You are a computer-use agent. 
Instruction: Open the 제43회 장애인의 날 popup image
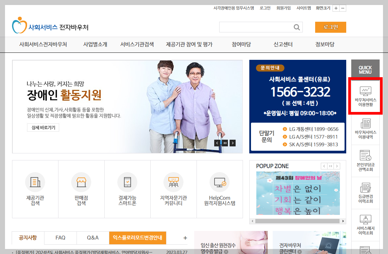coord(298,193)
